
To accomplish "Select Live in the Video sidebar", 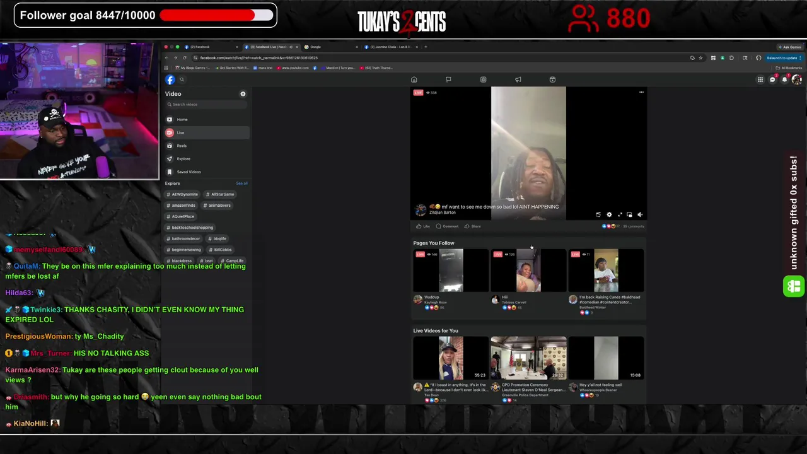I will coord(207,132).
